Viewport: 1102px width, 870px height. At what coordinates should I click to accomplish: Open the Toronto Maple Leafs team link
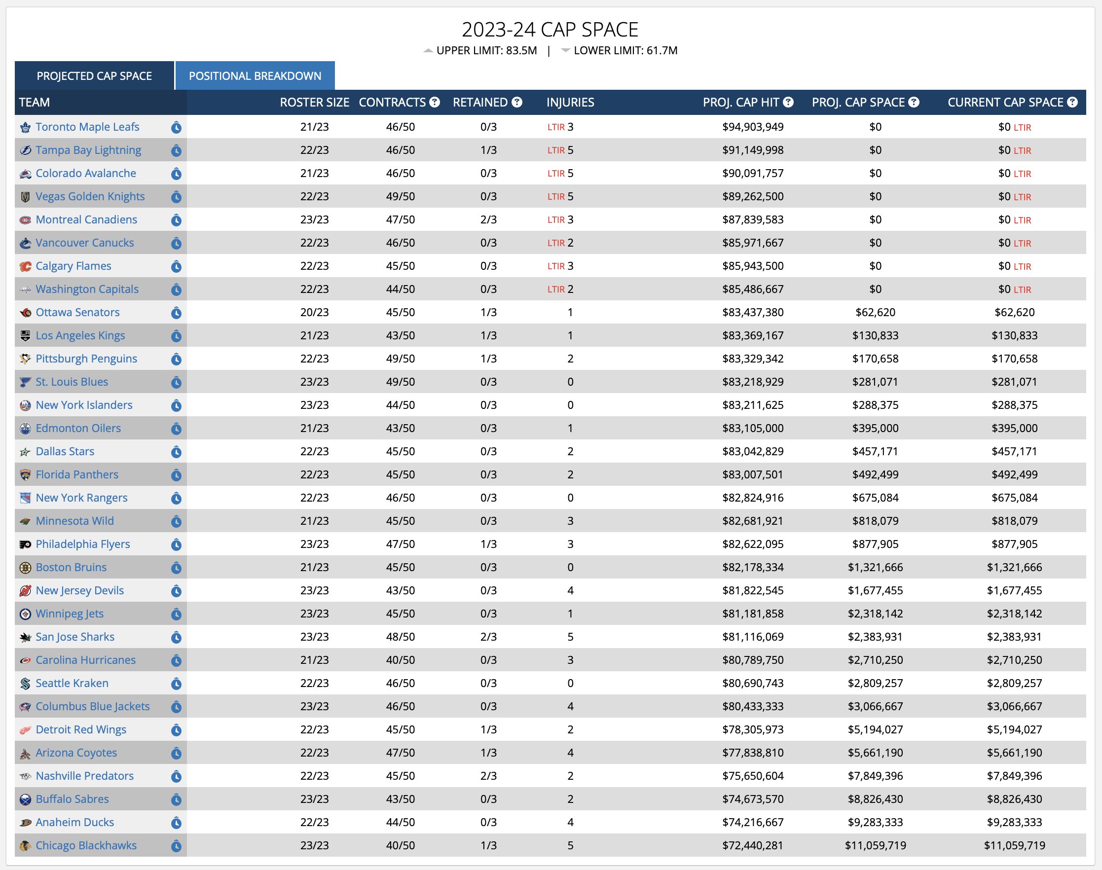(88, 127)
